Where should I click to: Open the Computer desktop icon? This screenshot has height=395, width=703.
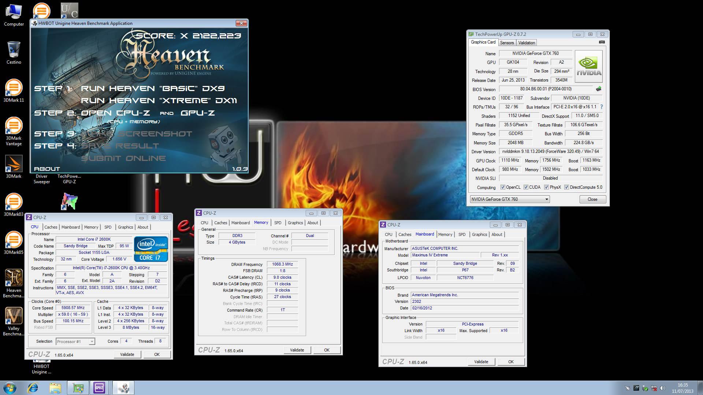[14, 15]
